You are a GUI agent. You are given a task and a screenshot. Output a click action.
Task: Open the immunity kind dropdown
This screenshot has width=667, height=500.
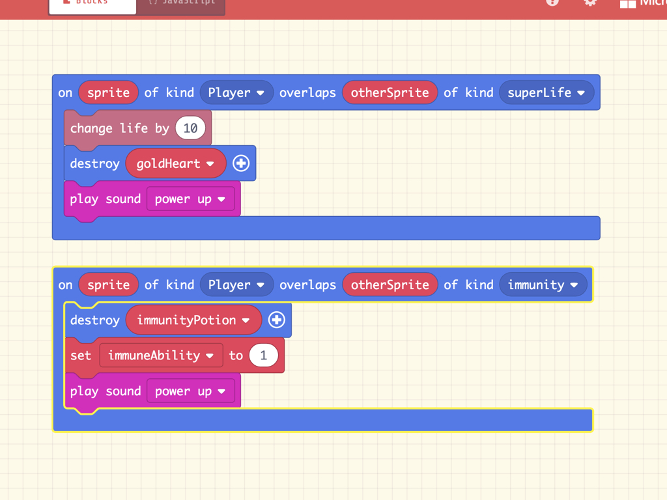(543, 285)
